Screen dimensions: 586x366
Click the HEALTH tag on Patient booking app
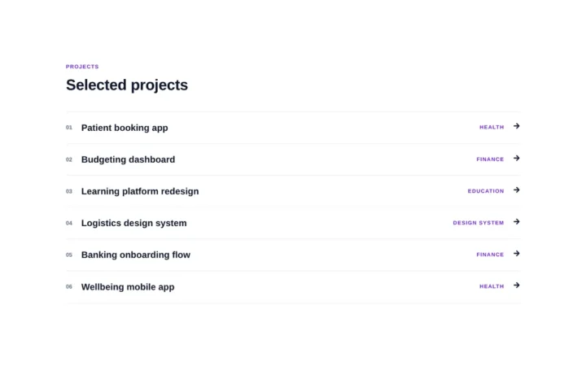point(492,128)
